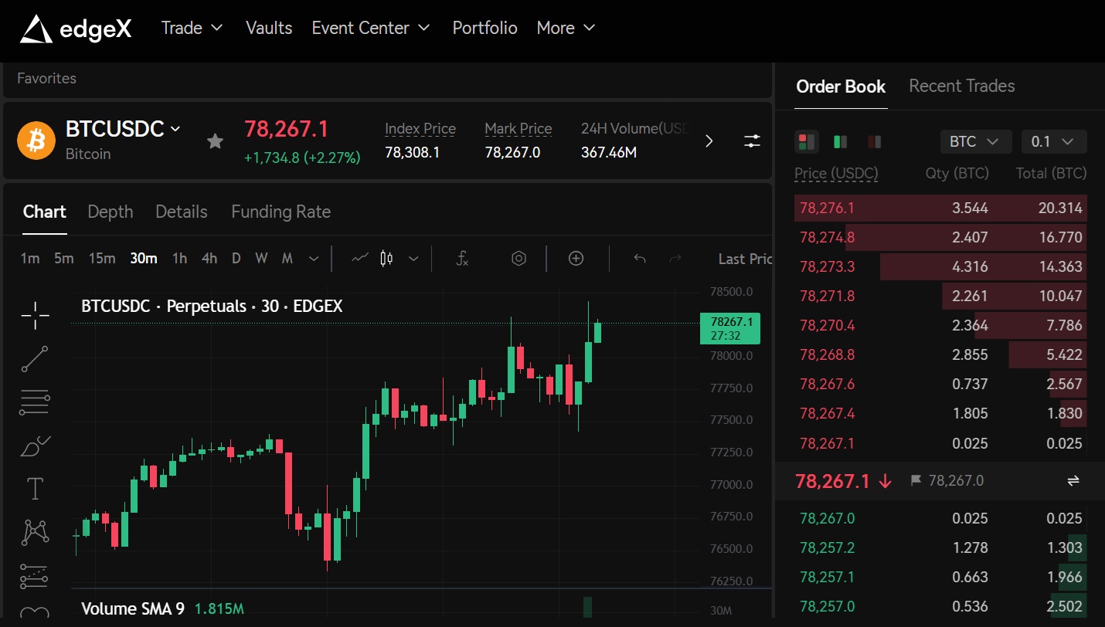Open the 0.1 price grouping dropdown

coord(1054,141)
